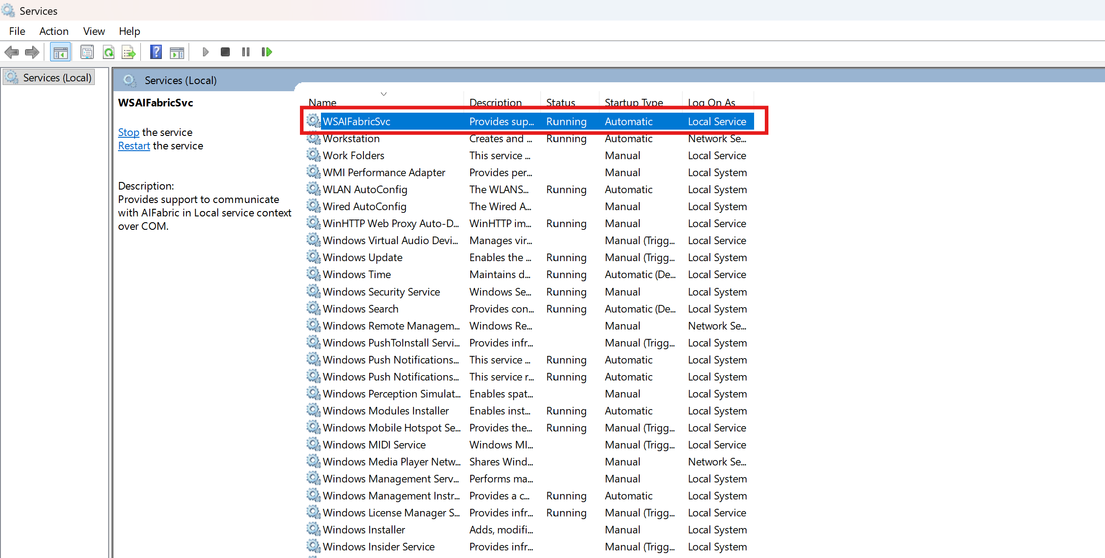Click the gear icon beside Windows Modules Installer
The width and height of the screenshot is (1105, 558).
coord(314,411)
